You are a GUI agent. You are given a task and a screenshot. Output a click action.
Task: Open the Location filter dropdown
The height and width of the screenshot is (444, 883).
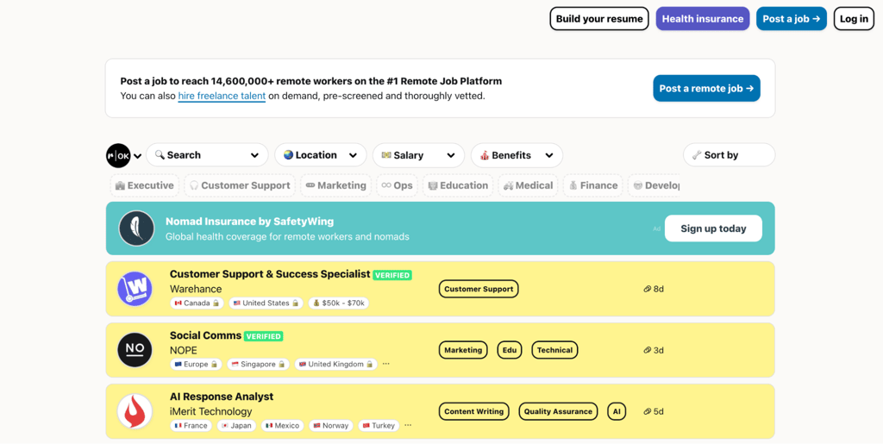[321, 154]
